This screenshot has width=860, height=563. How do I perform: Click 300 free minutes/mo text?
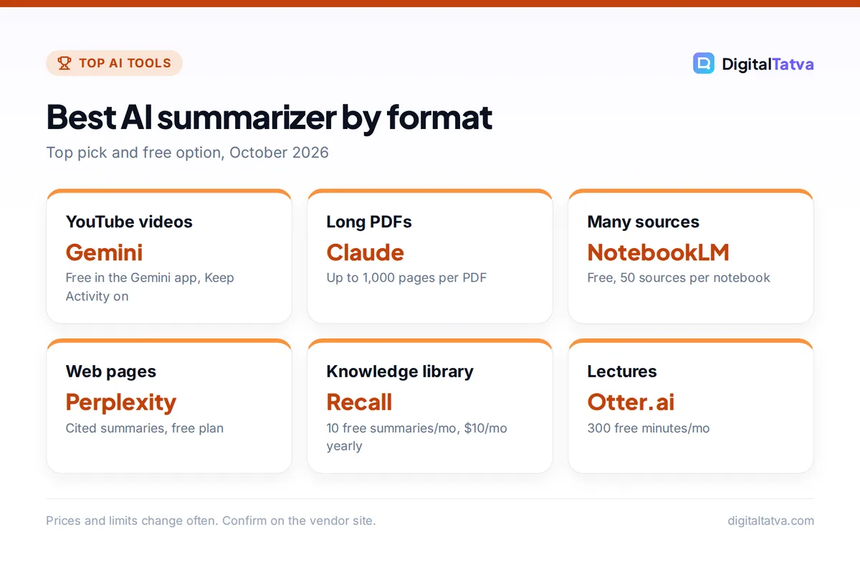[649, 428]
